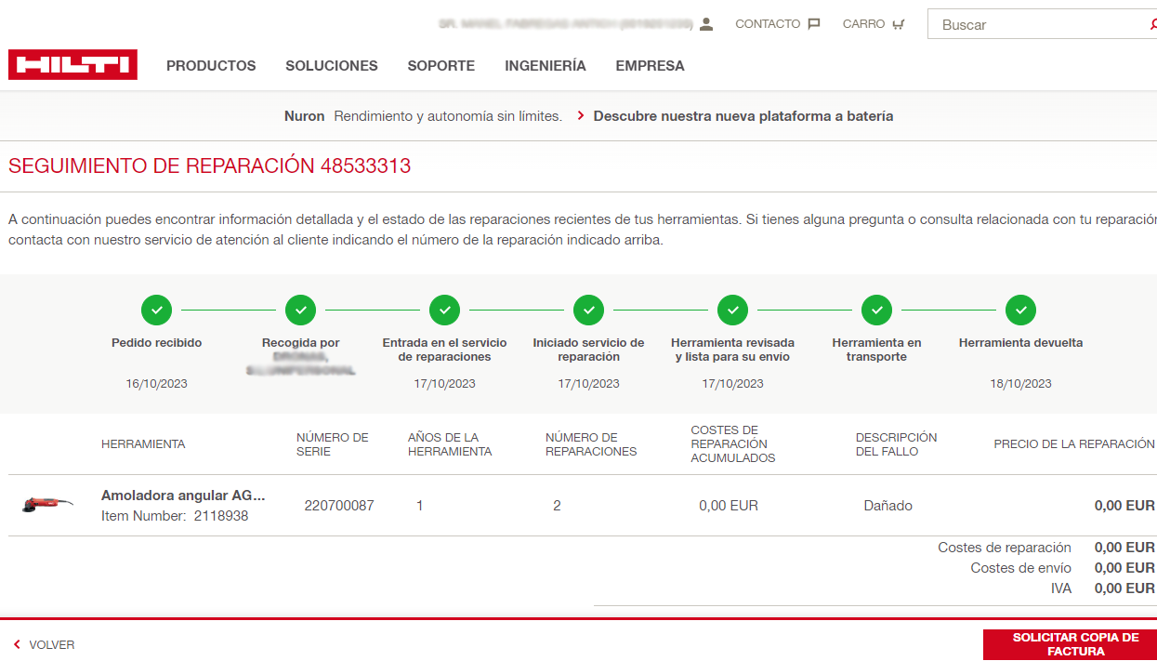
Task: Open the Soluciones menu
Action: point(332,66)
